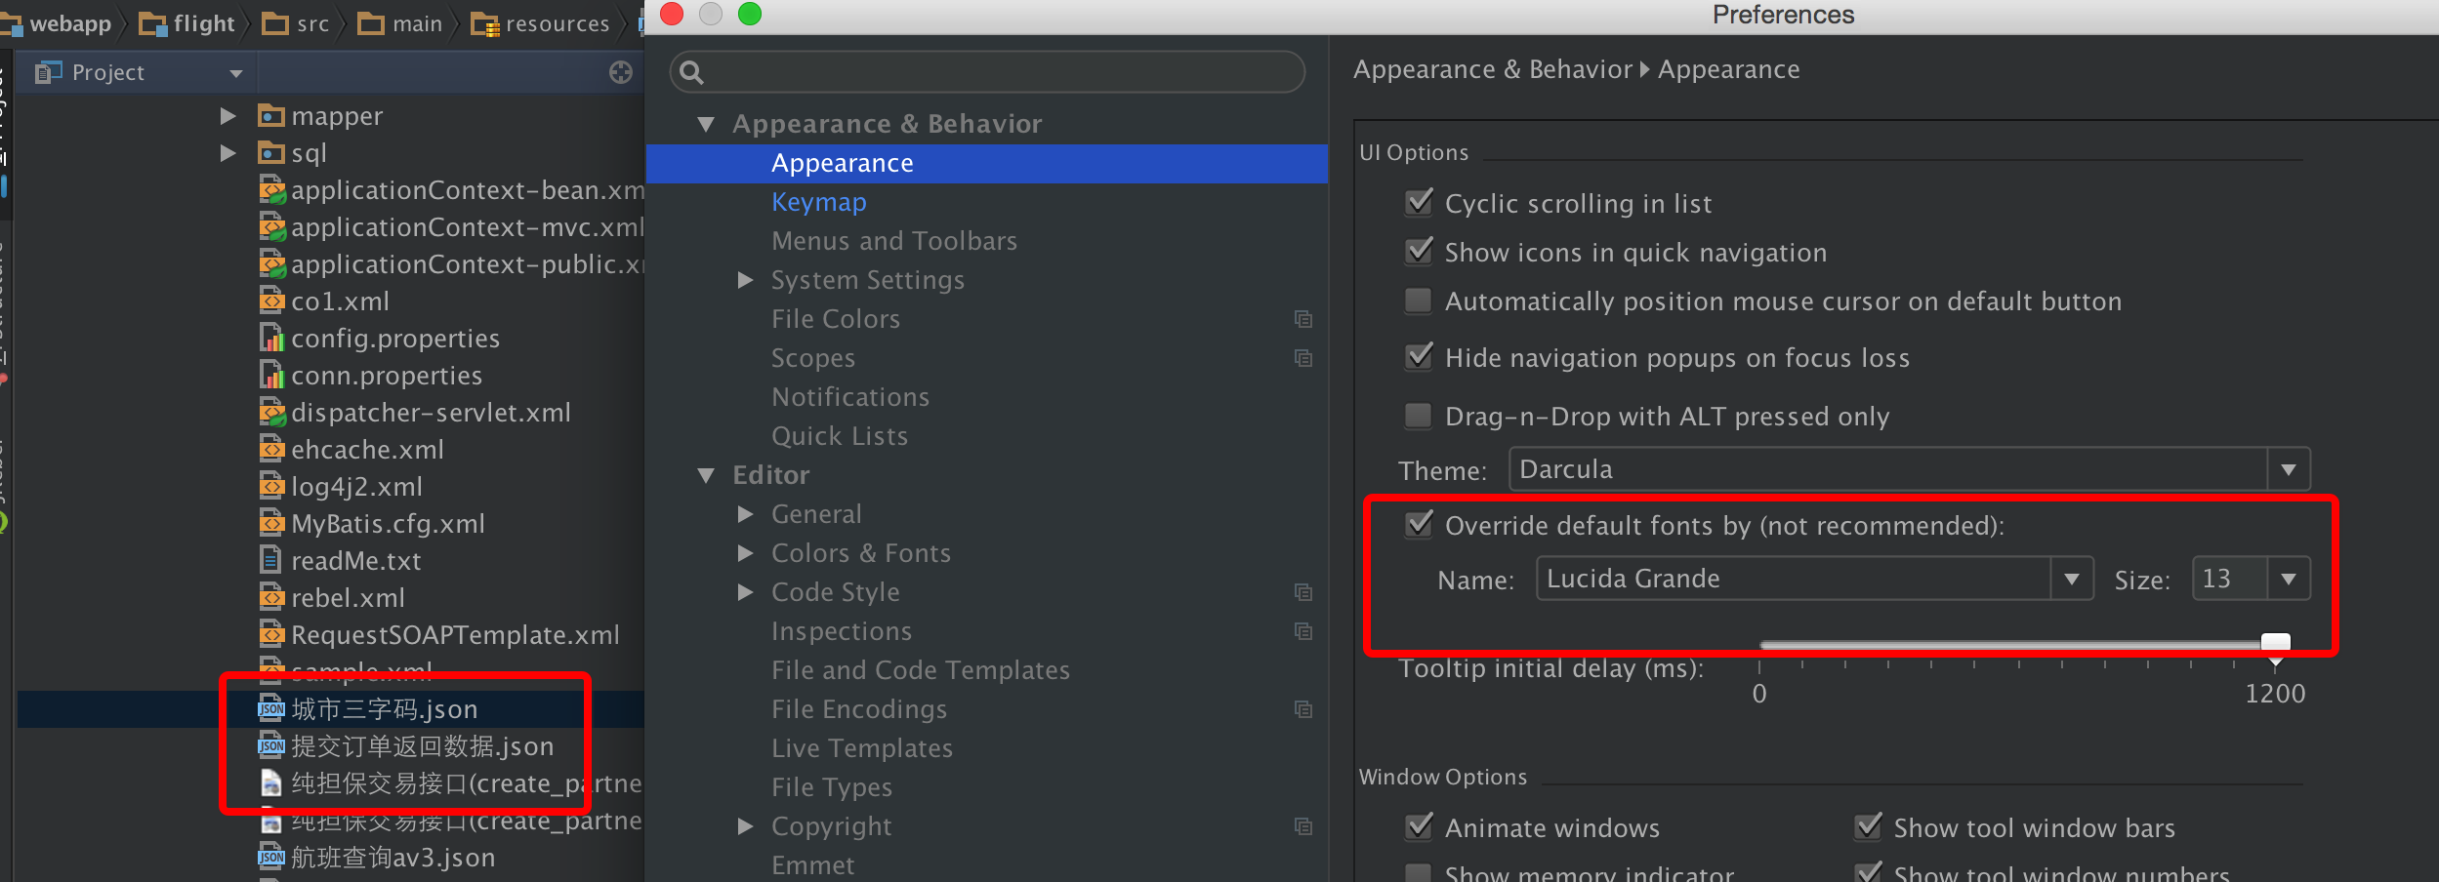Click the 提交订单返回数据.json file icon

pyautogui.click(x=271, y=746)
